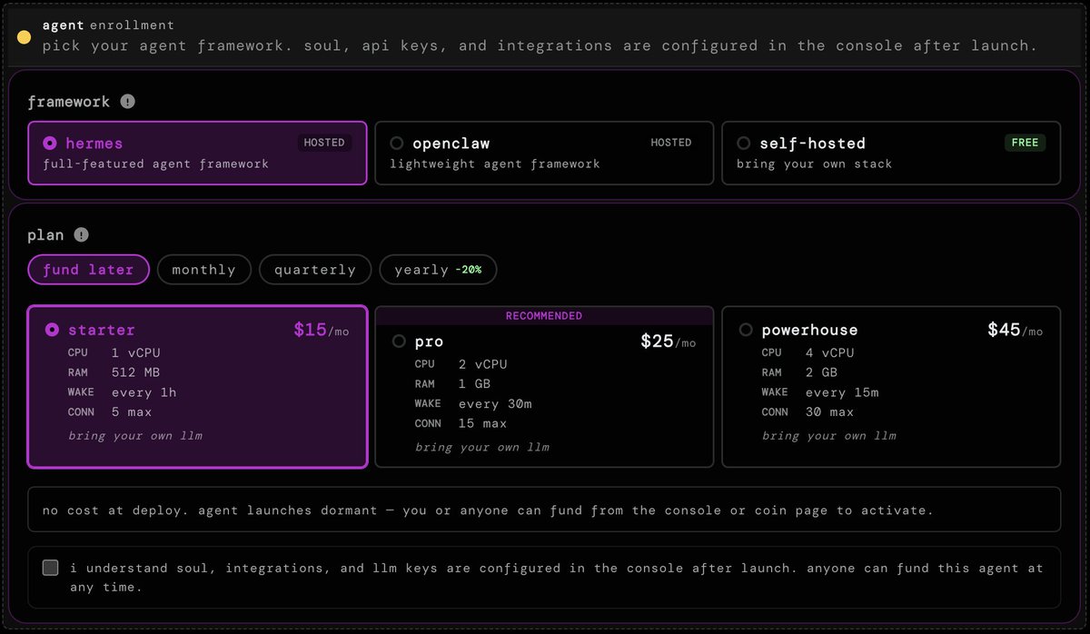Choose the starter plan radio button
The image size is (1090, 634).
(x=52, y=330)
